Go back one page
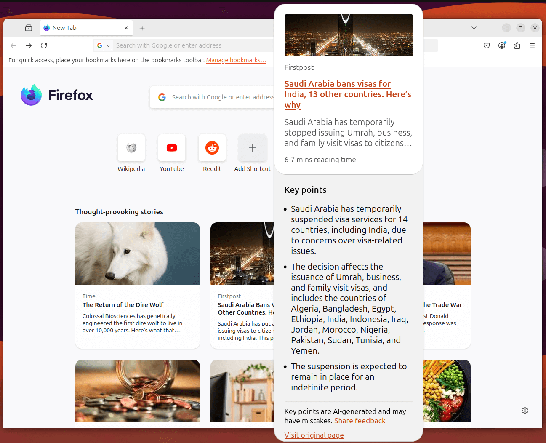This screenshot has height=443, width=546. point(13,45)
